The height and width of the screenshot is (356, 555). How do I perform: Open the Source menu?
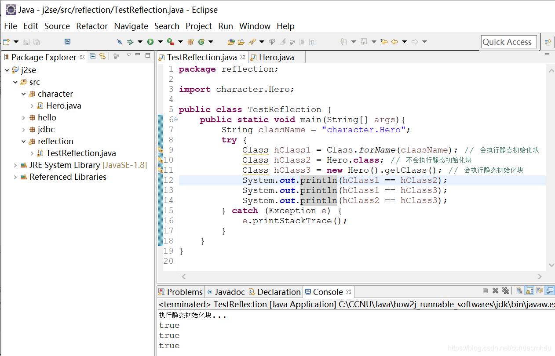pyautogui.click(x=57, y=26)
